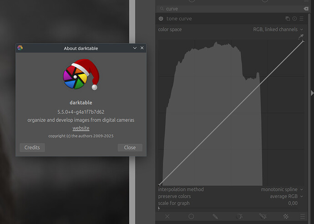The image size is (314, 224).
Task: Click the bold darktable name text
Action: coord(81,102)
